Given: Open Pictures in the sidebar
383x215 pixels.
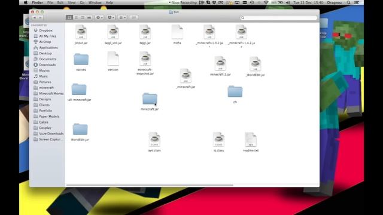Looking at the screenshot, I should click(45, 82).
